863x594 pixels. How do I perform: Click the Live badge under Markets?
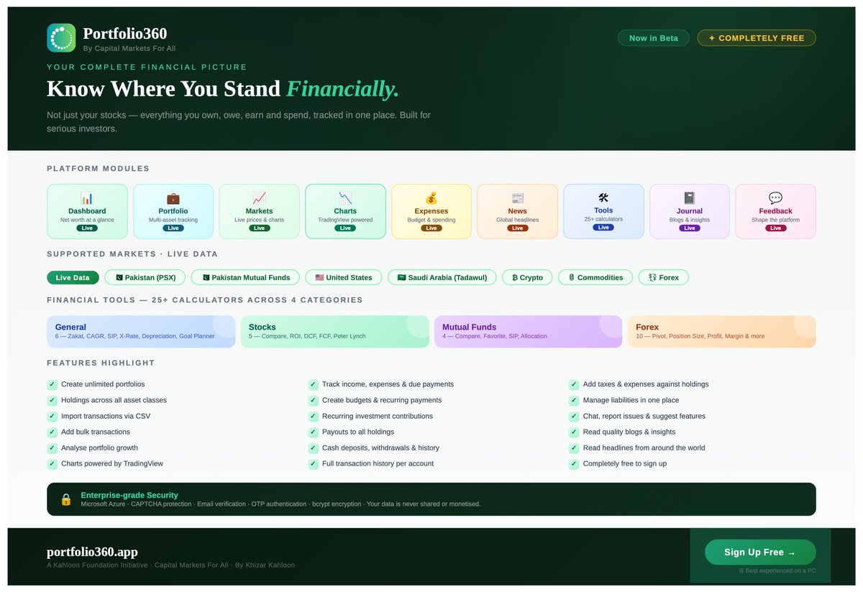pyautogui.click(x=260, y=228)
